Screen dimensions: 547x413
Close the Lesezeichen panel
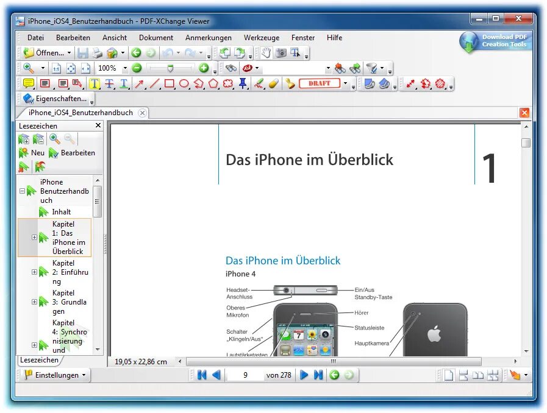[98, 125]
